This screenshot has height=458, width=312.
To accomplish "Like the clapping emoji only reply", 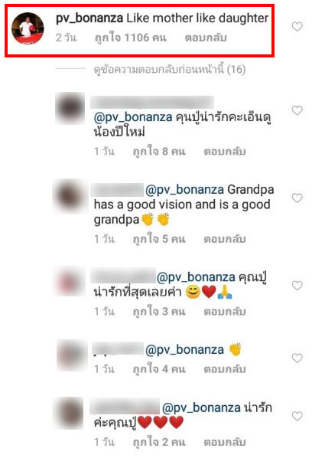I will pos(297,358).
